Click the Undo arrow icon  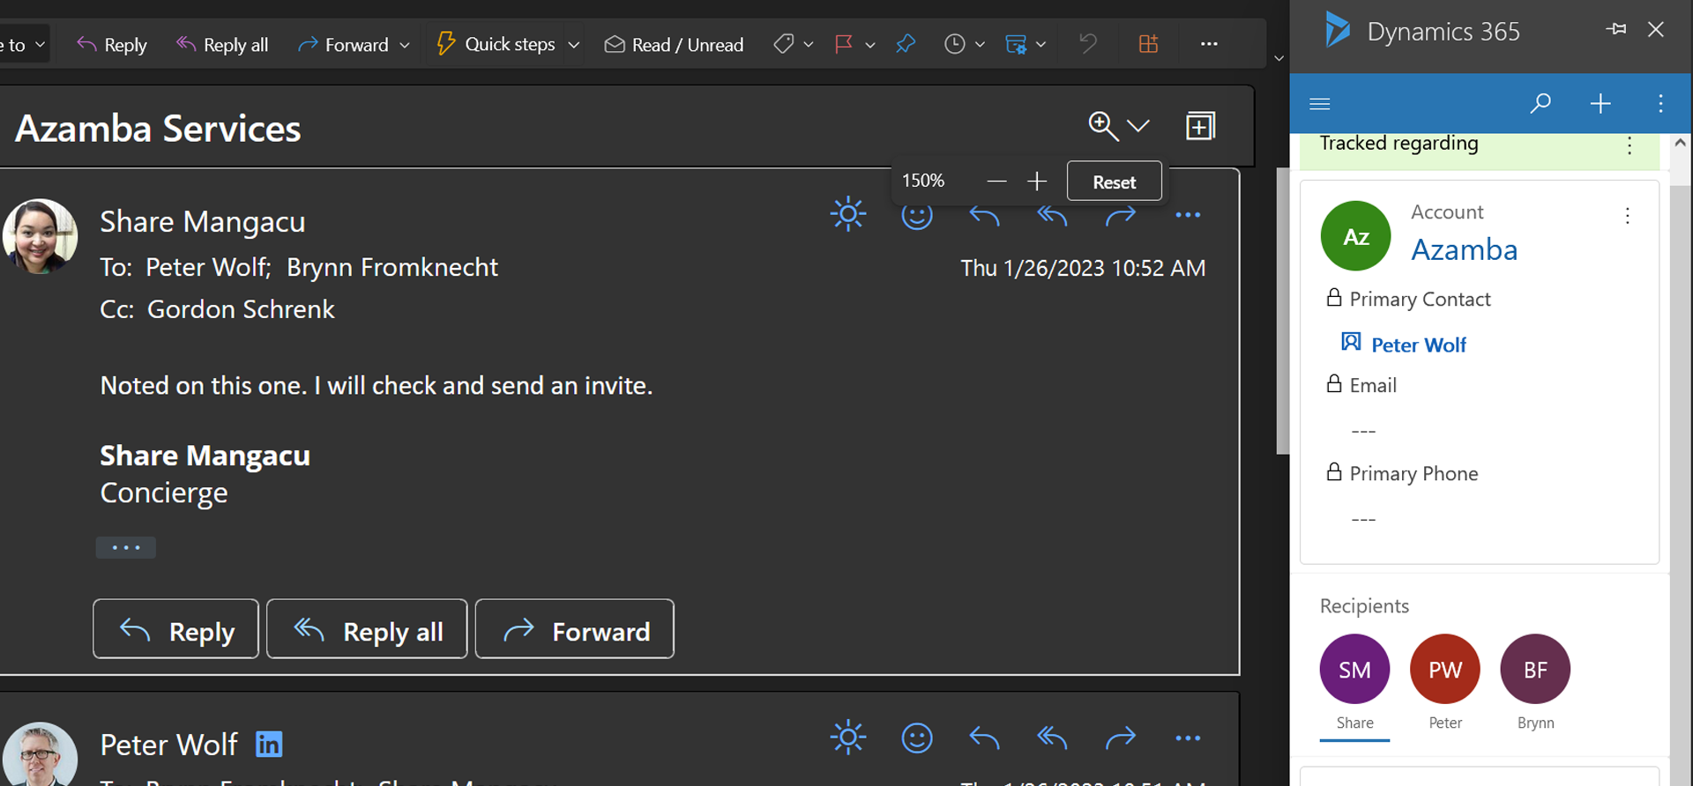pos(1088,43)
